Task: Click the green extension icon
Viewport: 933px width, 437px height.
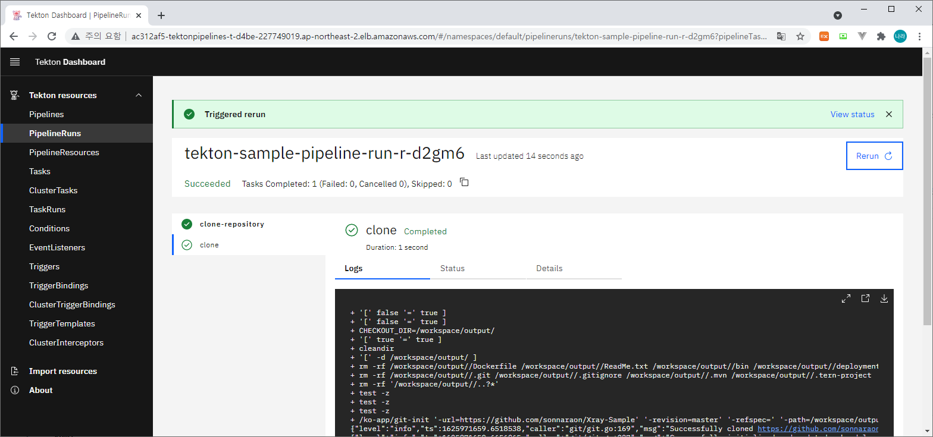Action: click(x=843, y=36)
